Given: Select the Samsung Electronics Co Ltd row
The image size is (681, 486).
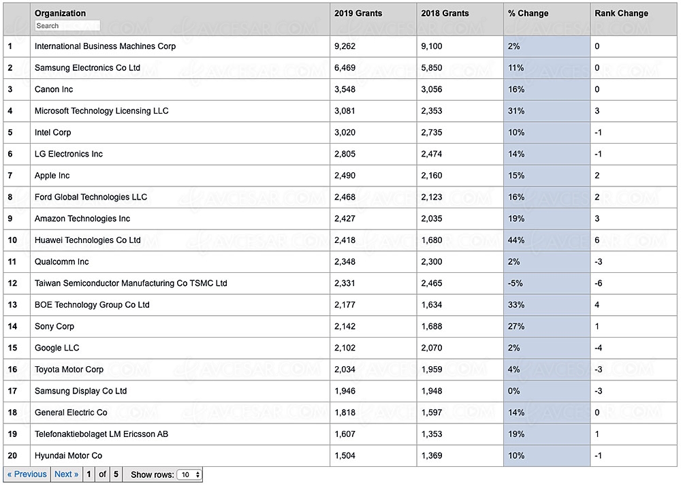Looking at the screenshot, I should (x=340, y=68).
